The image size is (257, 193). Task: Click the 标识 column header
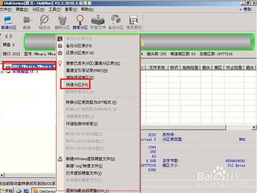(x=174, y=67)
